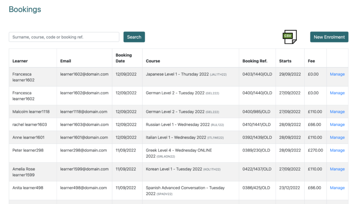
Task: Open the New Enrolment form
Action: tap(329, 37)
